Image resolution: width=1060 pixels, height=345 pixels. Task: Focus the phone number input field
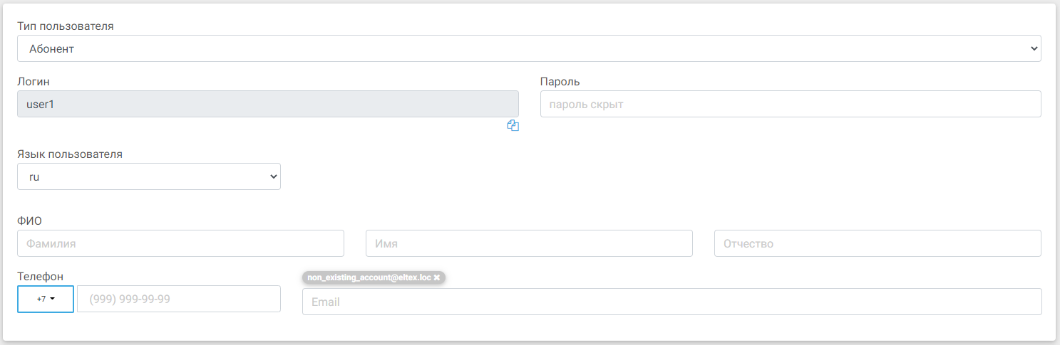(178, 299)
